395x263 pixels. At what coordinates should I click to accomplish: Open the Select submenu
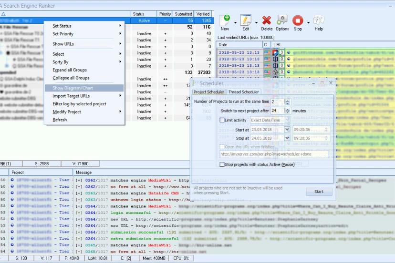pyautogui.click(x=84, y=54)
